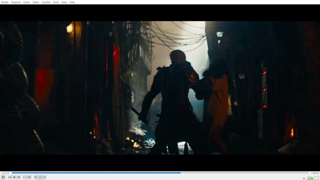Click the elapsed time 1:01:34

(5, 173)
